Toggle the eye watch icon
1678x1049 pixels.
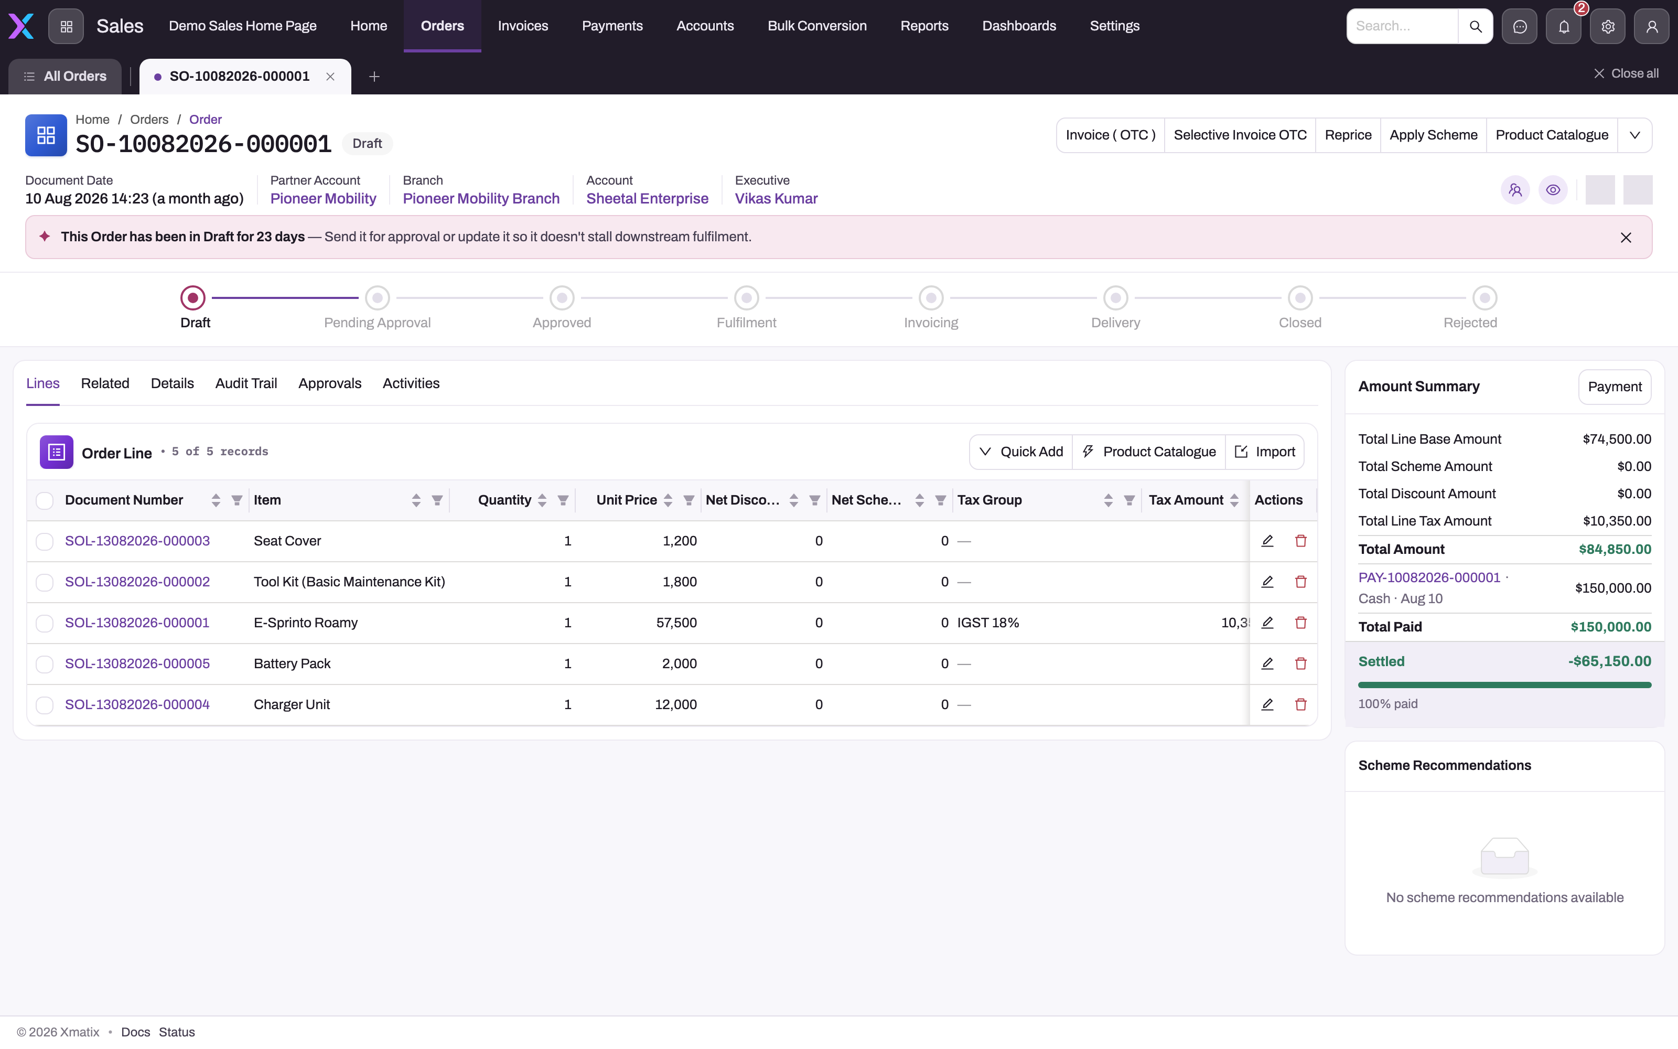1553,189
